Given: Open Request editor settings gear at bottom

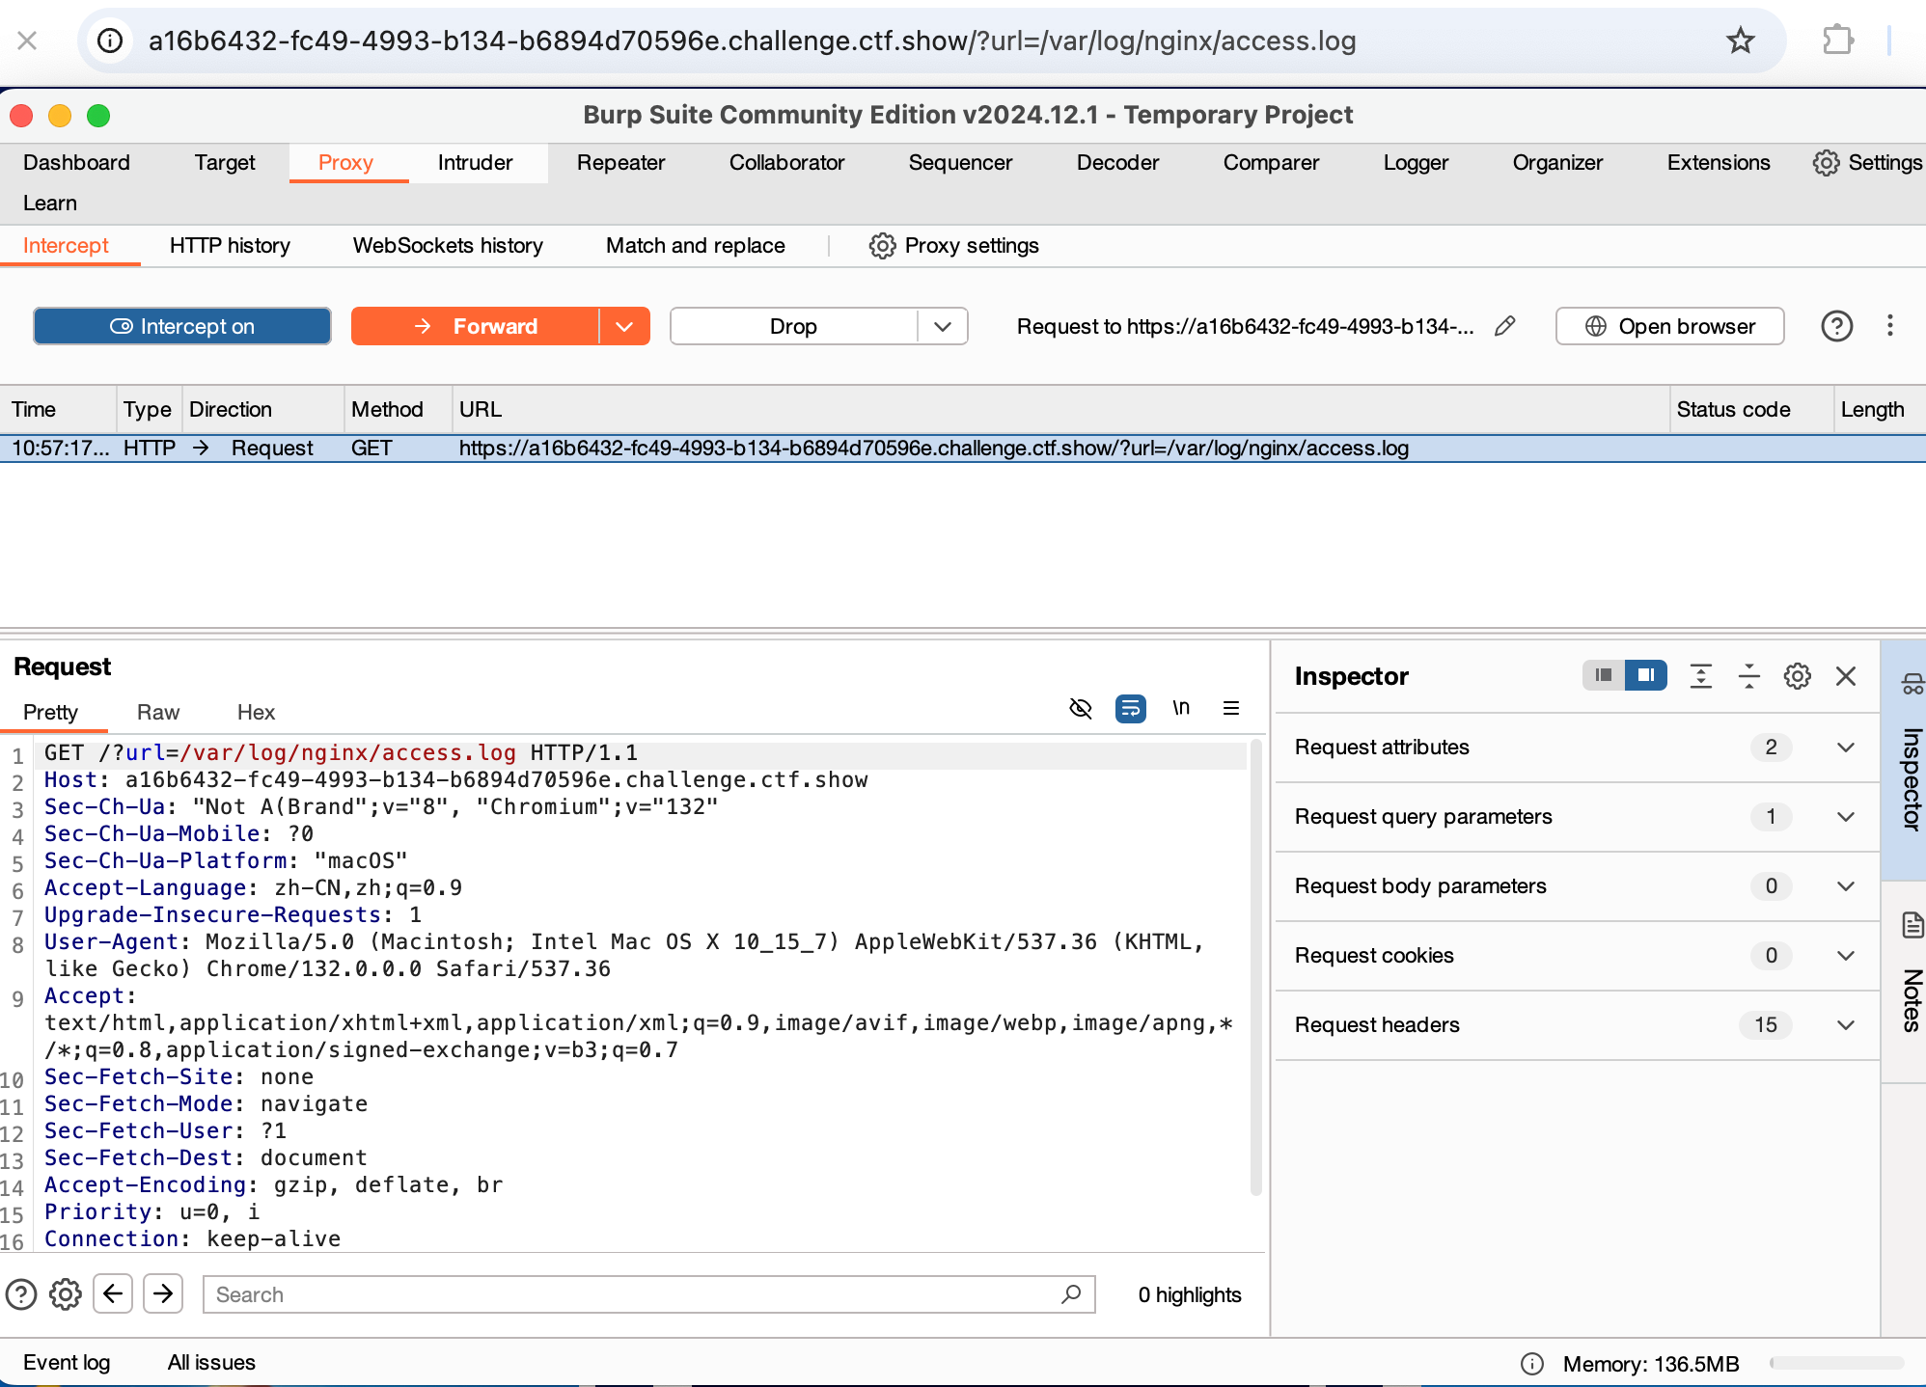Looking at the screenshot, I should [x=66, y=1294].
